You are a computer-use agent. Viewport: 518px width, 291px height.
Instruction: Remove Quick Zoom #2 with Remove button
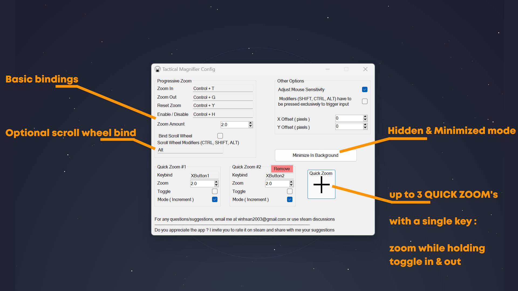coord(282,169)
